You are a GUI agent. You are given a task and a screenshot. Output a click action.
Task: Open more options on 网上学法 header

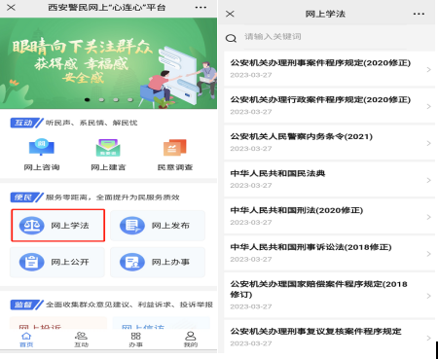click(419, 14)
